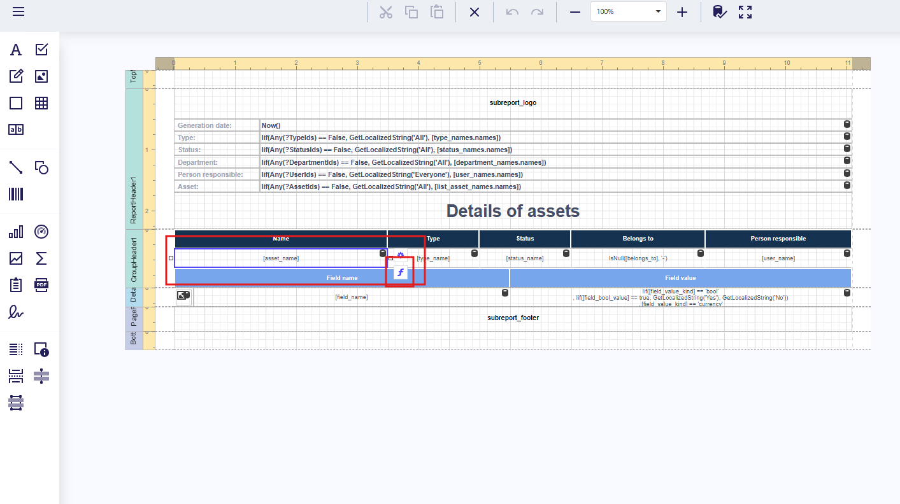Select the Picture Box control in the toolbox
This screenshot has height=504, width=900.
click(x=41, y=76)
